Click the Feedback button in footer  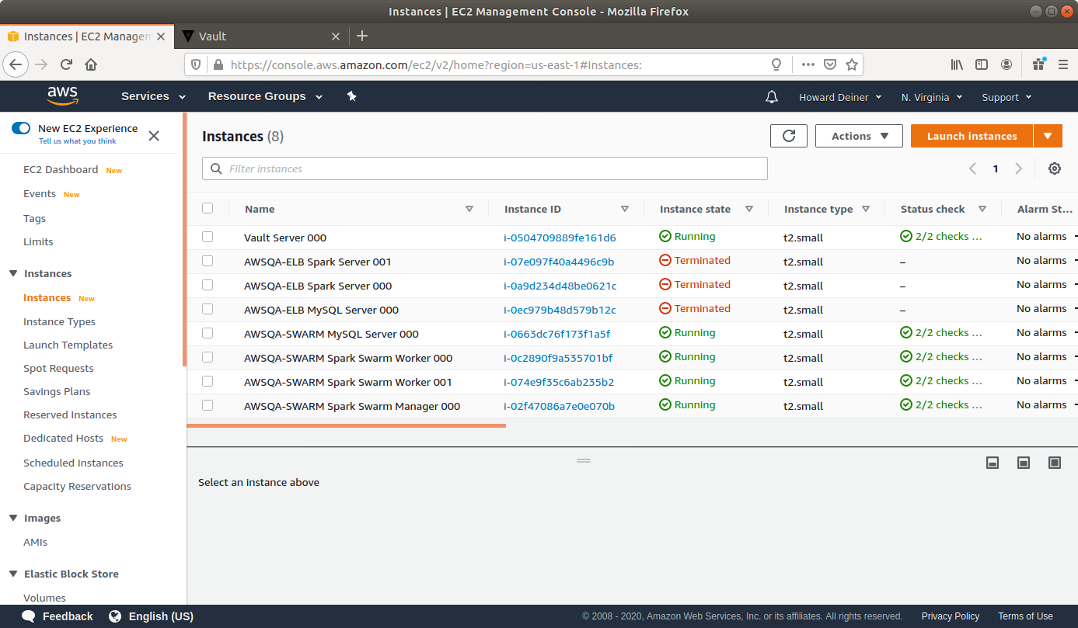pos(58,616)
